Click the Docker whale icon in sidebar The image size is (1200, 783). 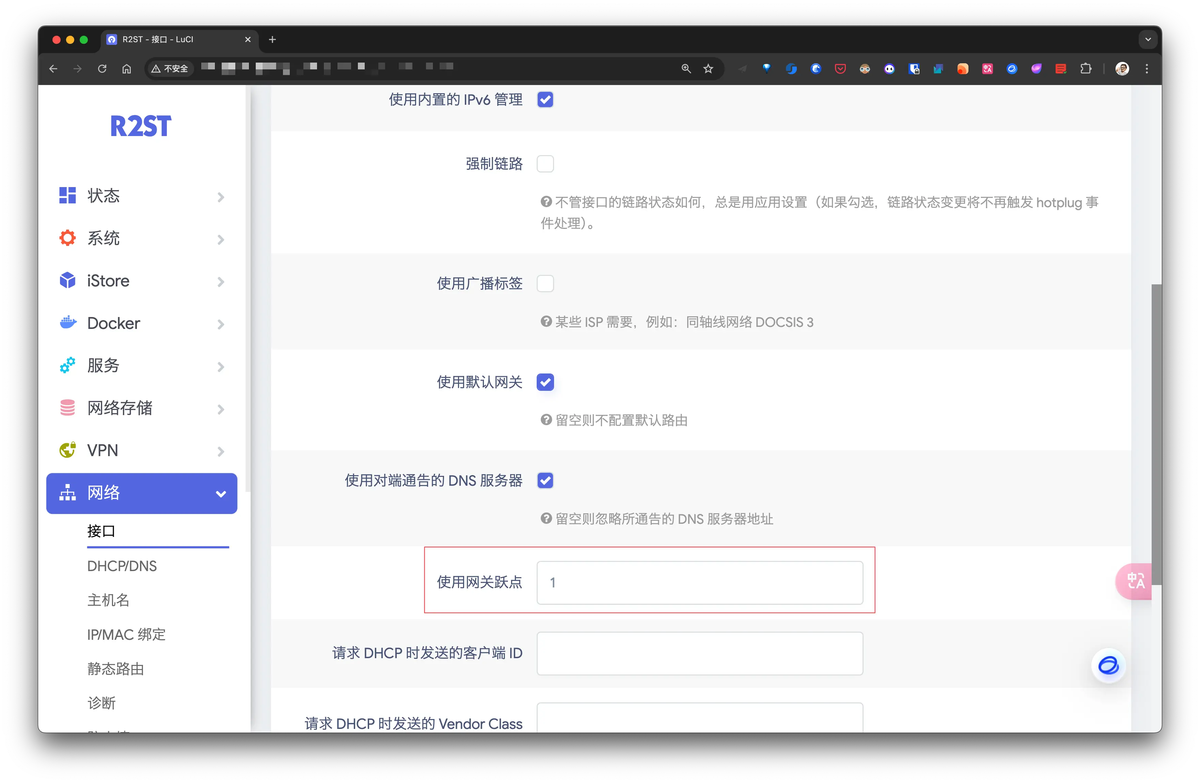[x=67, y=323]
